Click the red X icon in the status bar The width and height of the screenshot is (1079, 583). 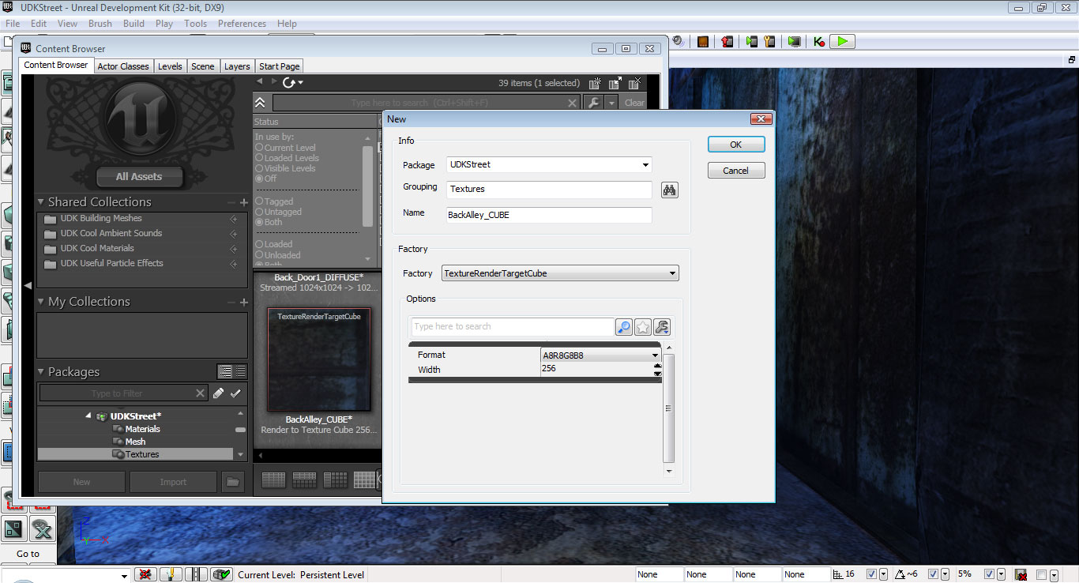pyautogui.click(x=145, y=574)
